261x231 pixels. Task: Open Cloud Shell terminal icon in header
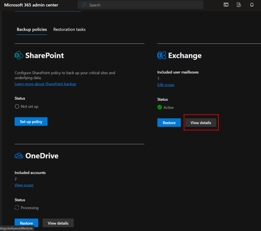[x=226, y=5]
